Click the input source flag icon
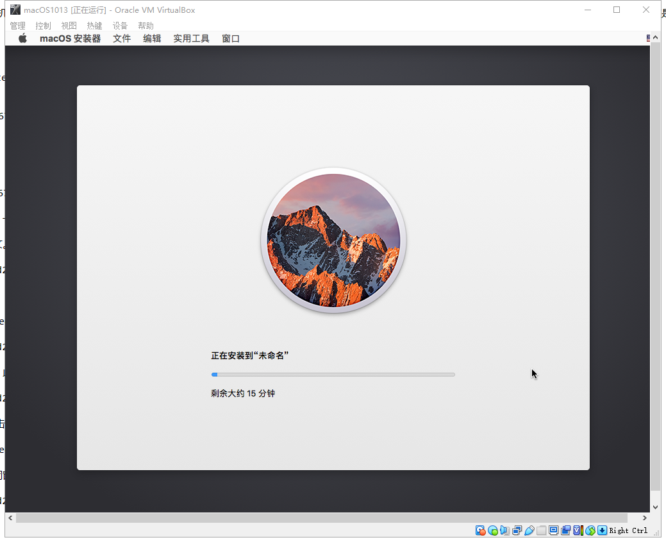The width and height of the screenshot is (666, 542). [x=648, y=38]
